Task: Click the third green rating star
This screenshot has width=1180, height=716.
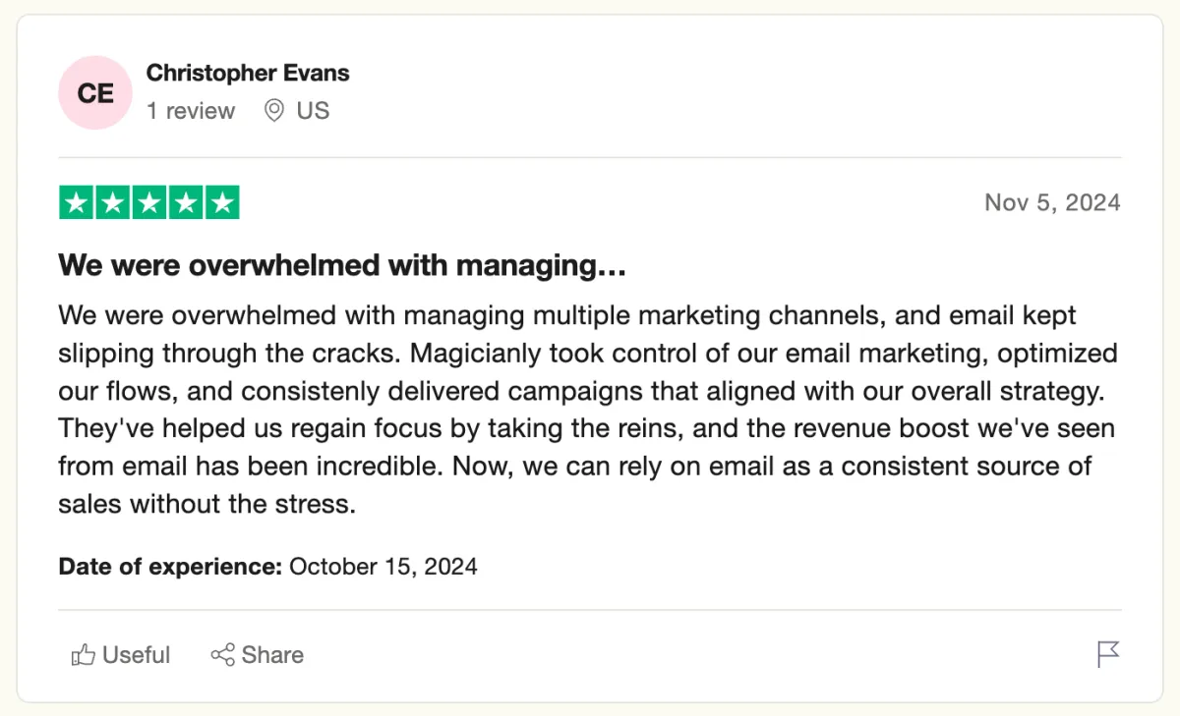Action: pyautogui.click(x=149, y=202)
